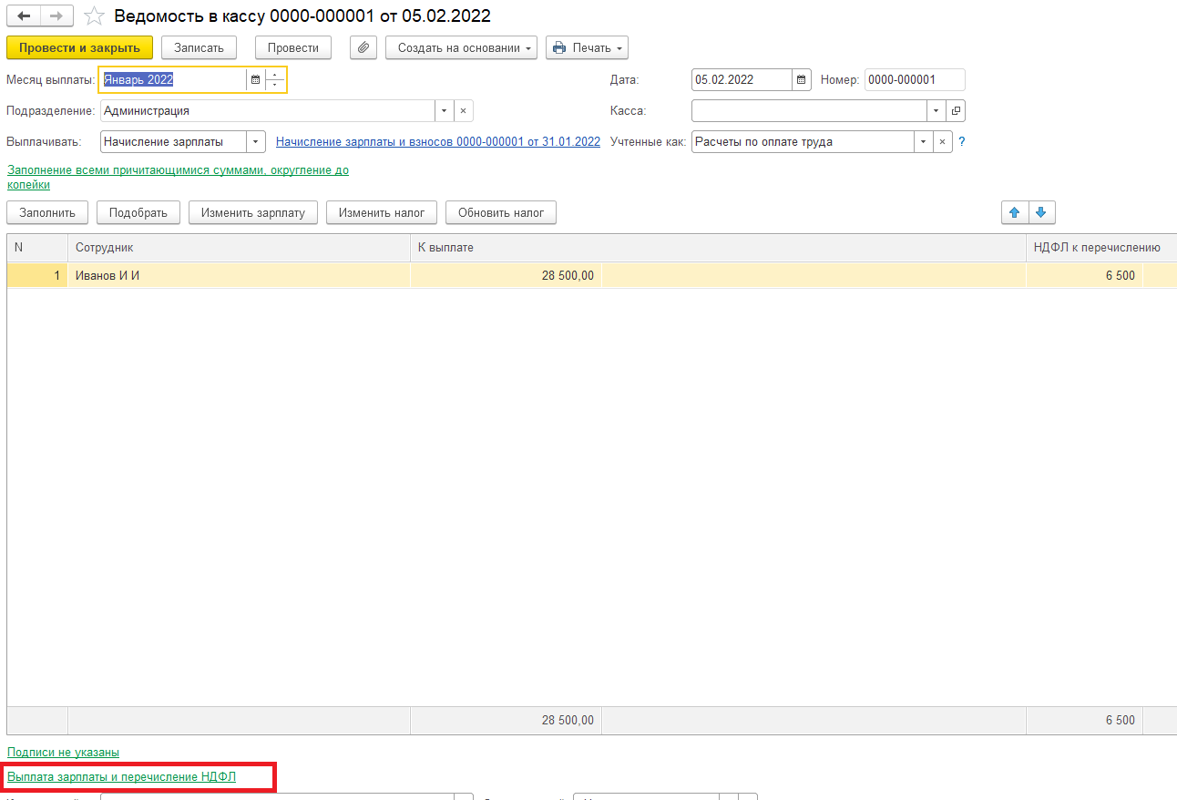The image size is (1177, 800).
Task: Expand the Создать на основании menu
Action: (461, 47)
